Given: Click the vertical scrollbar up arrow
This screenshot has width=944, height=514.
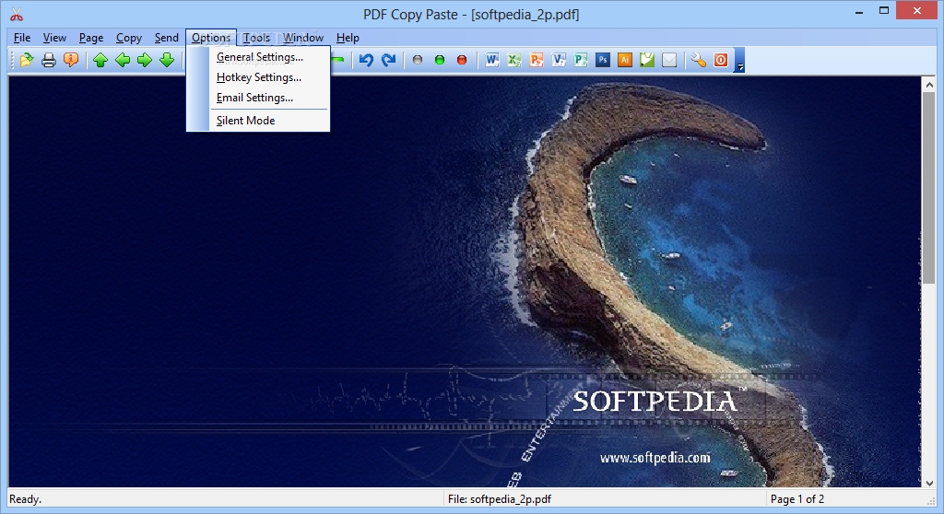Looking at the screenshot, I should tap(929, 85).
